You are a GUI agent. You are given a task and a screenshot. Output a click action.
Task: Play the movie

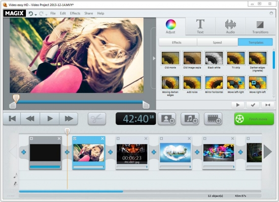pos(50,119)
